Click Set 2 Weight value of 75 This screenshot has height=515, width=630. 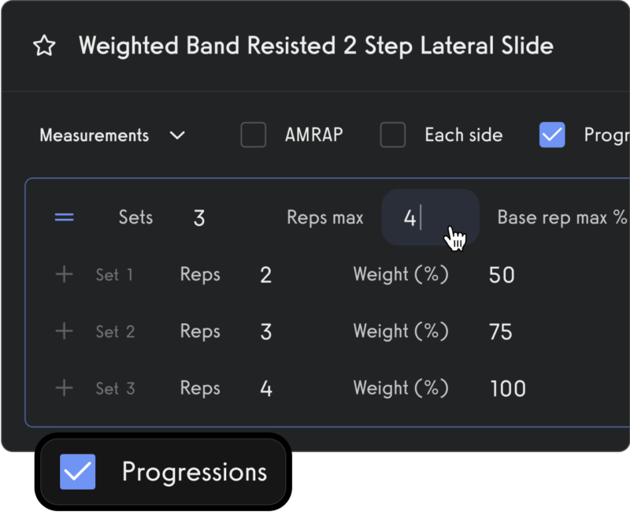tap(501, 331)
